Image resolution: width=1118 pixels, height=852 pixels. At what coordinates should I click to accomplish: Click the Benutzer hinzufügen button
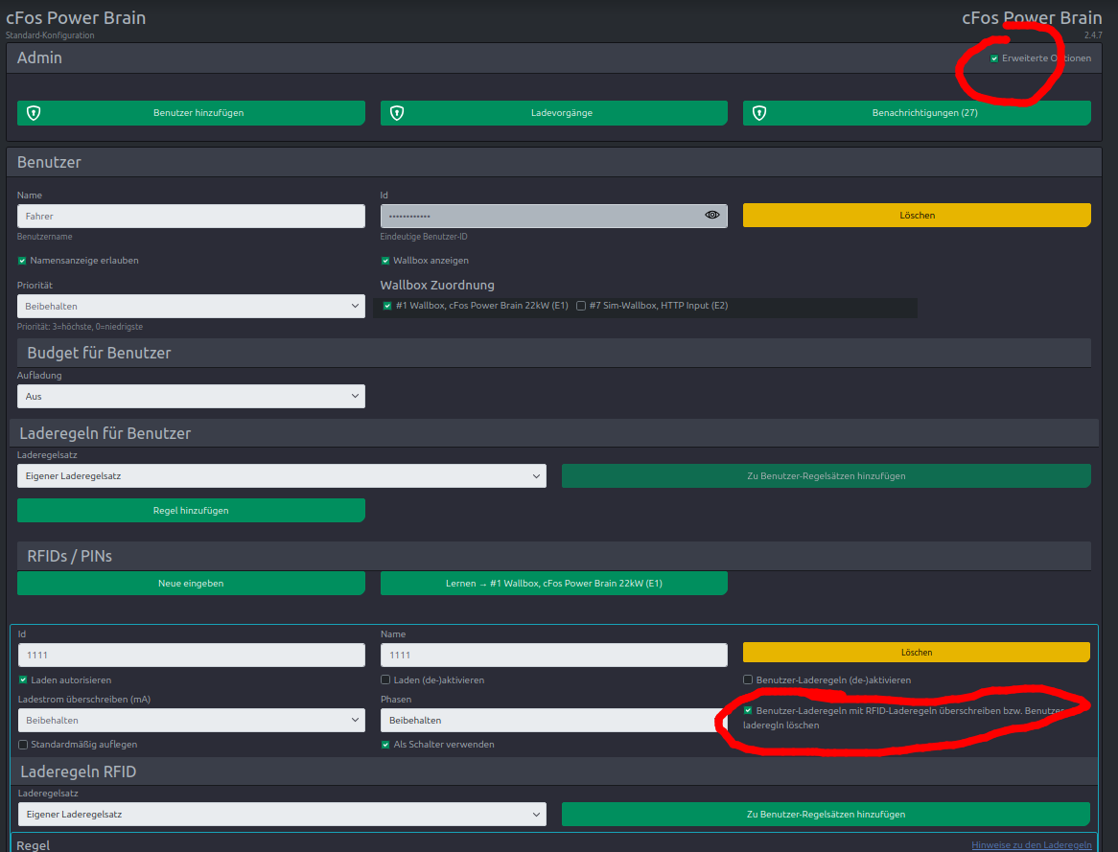(191, 113)
